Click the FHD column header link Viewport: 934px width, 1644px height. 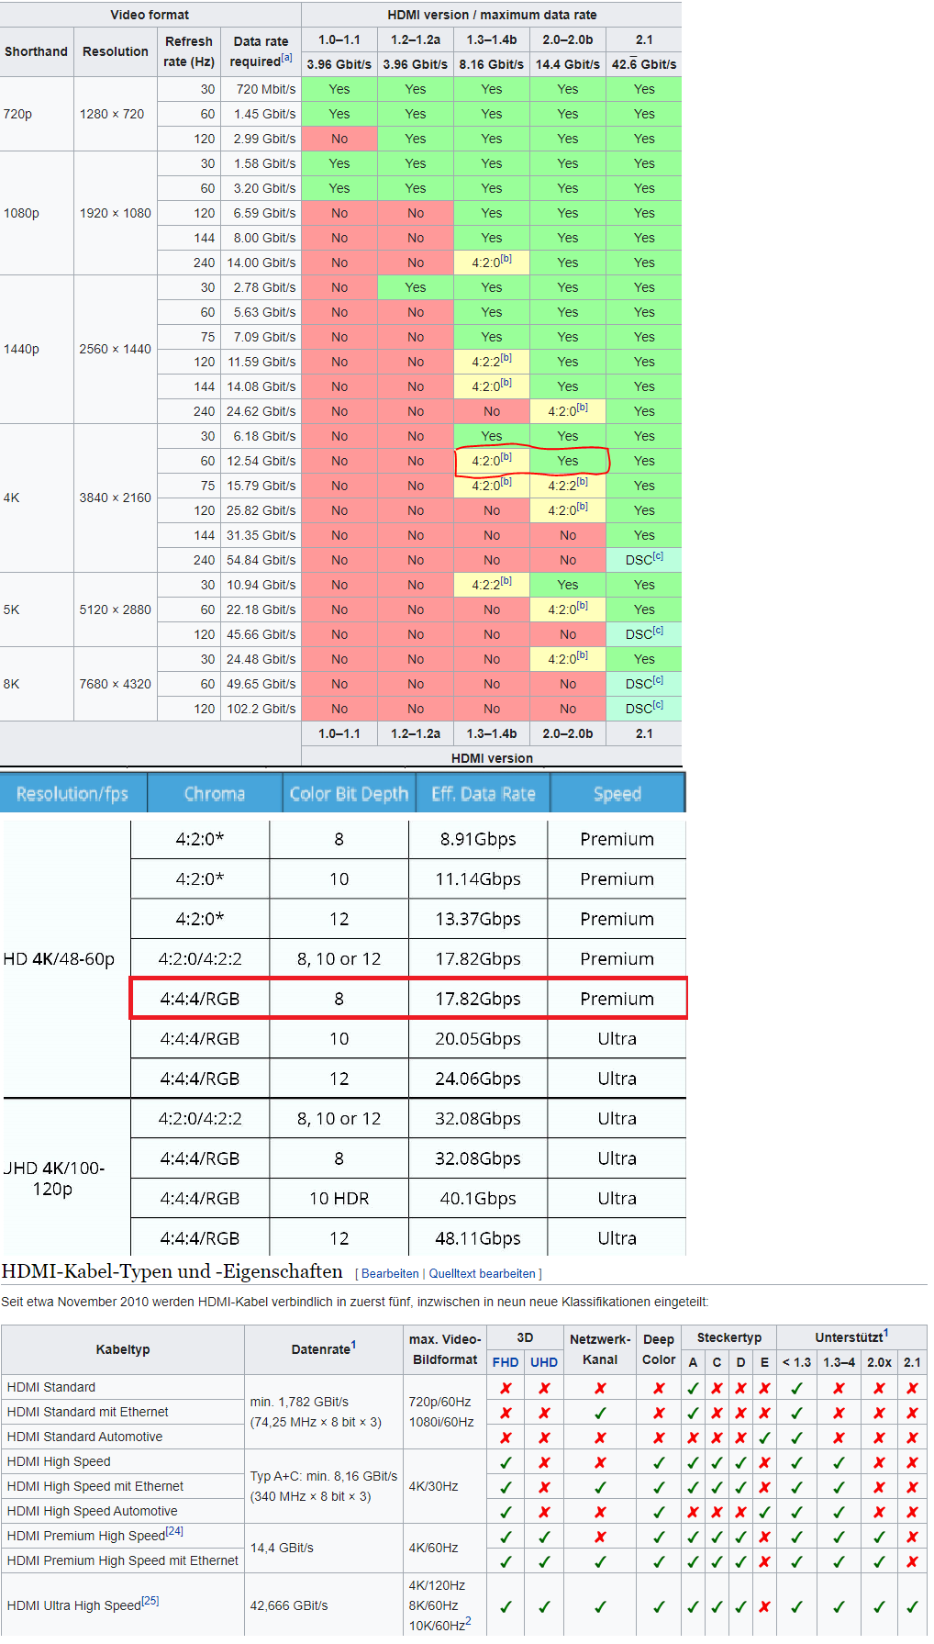(x=506, y=1362)
